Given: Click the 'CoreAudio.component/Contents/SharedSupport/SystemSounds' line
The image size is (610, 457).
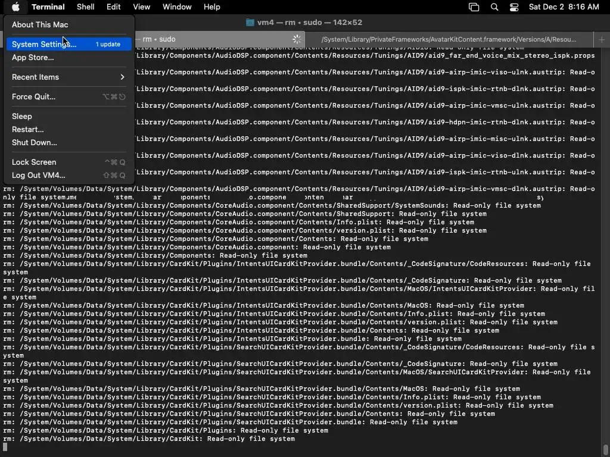Looking at the screenshot, I should tap(272, 205).
